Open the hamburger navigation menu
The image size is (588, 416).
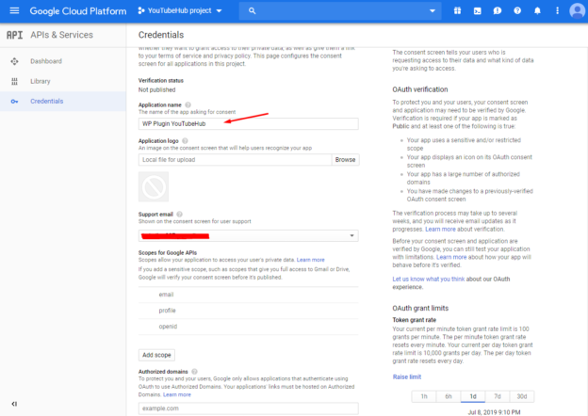tap(11, 10)
